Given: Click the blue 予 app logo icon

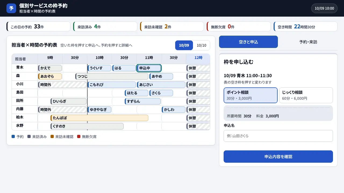Looking at the screenshot, I should (11, 8).
